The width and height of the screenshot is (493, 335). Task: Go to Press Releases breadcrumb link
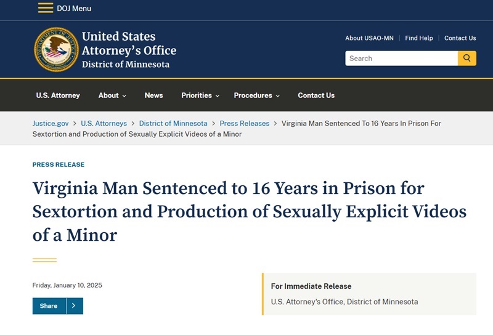coord(244,123)
